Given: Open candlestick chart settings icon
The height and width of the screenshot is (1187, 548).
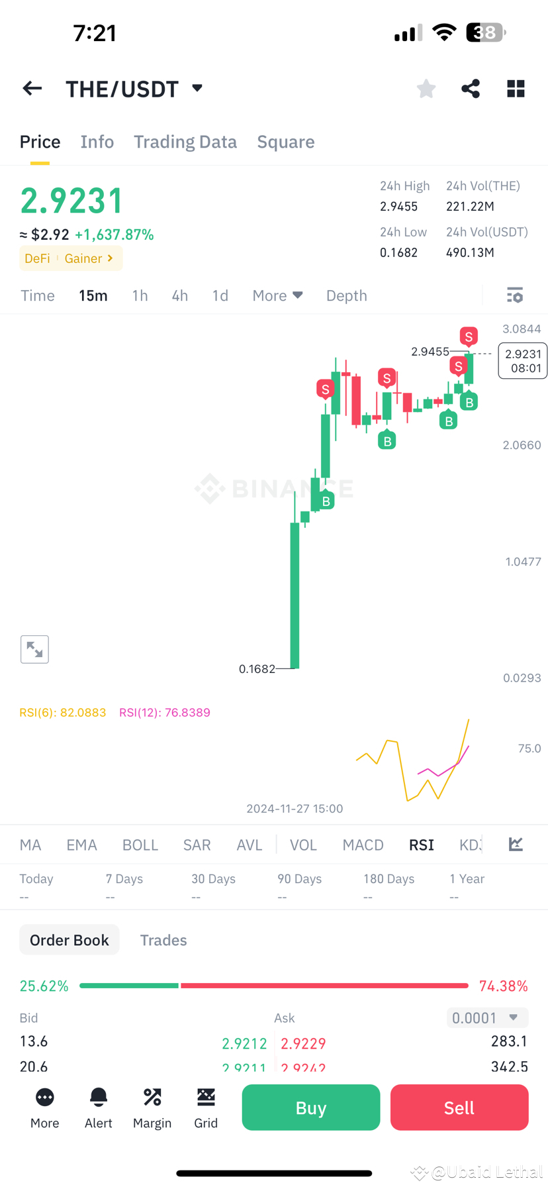Looking at the screenshot, I should (x=515, y=295).
